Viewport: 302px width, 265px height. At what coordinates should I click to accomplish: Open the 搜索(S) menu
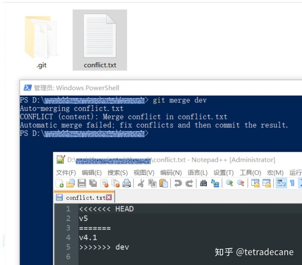click(117, 173)
